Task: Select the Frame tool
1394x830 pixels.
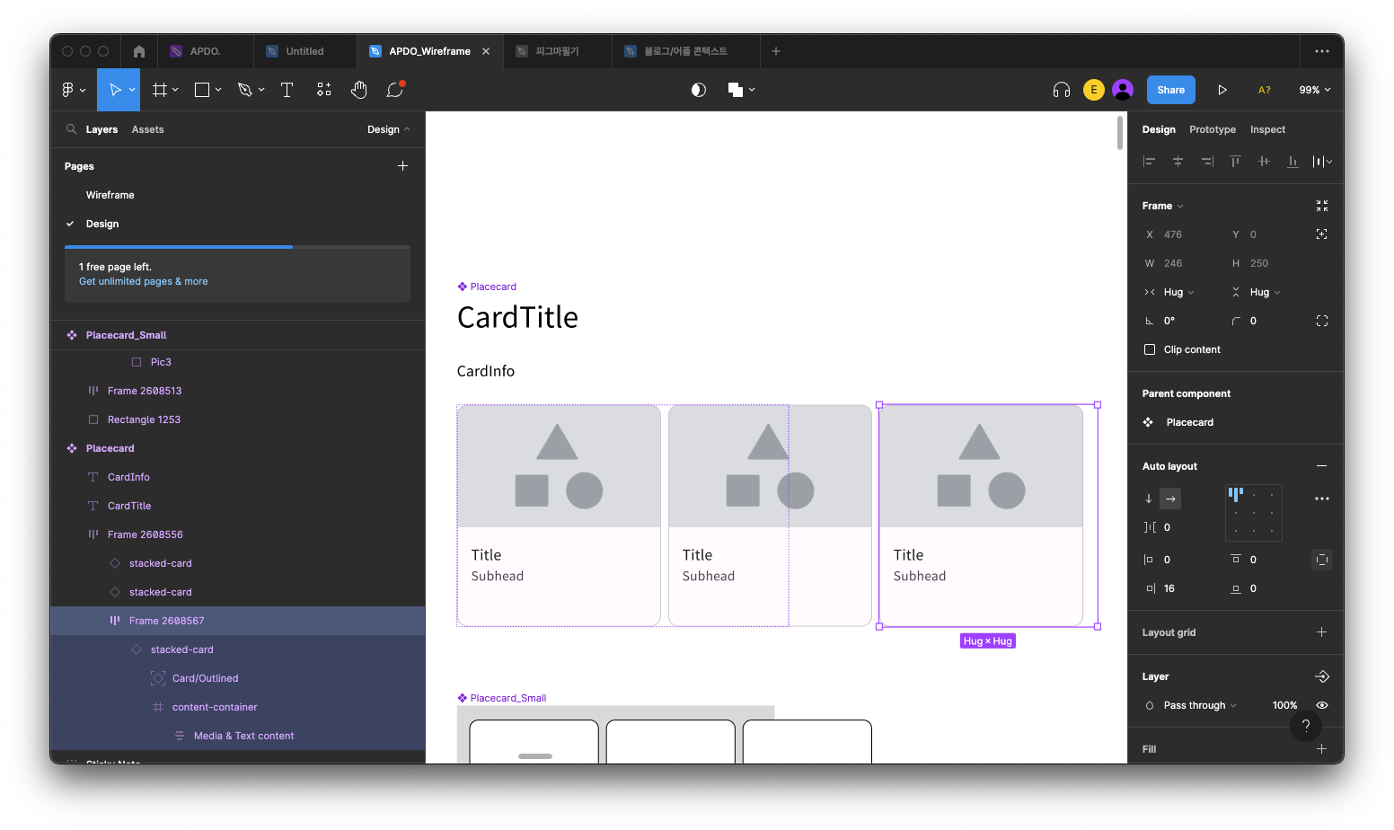Action: point(160,90)
